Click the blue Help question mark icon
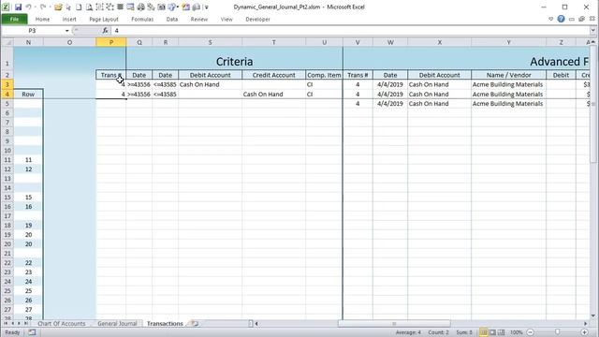The width and height of the screenshot is (599, 337). [x=561, y=19]
